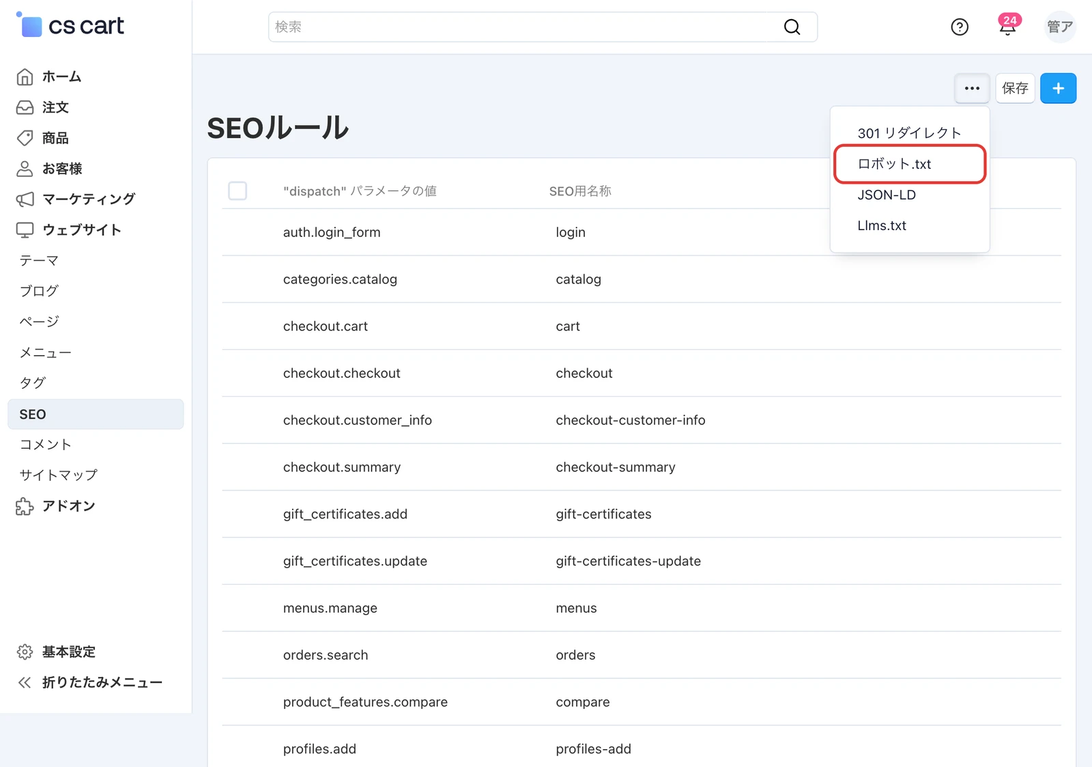Click the puzzle icon beside アドオン
The image size is (1092, 767).
[x=25, y=506]
